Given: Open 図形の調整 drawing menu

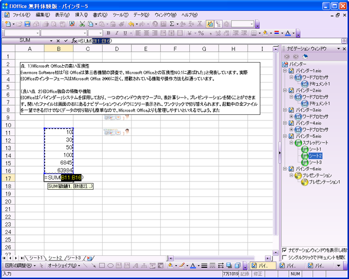Looking at the screenshot, I should click(x=20, y=266).
